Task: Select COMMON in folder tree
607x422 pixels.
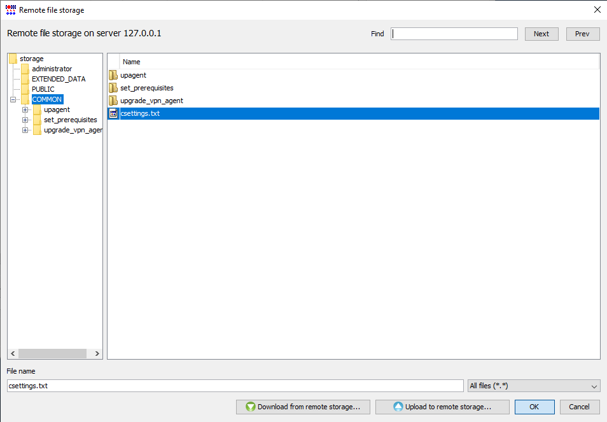Action: pyautogui.click(x=47, y=99)
